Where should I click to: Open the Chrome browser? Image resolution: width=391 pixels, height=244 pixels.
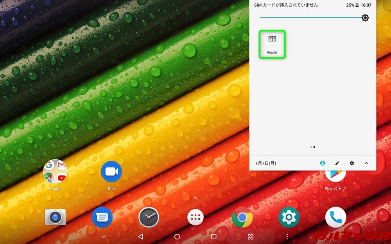coord(242,217)
